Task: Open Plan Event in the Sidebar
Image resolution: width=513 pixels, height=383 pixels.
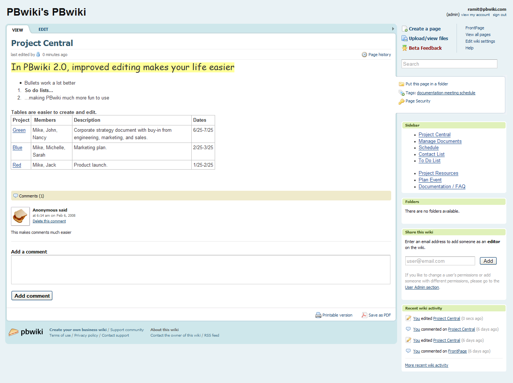Action: coord(430,180)
